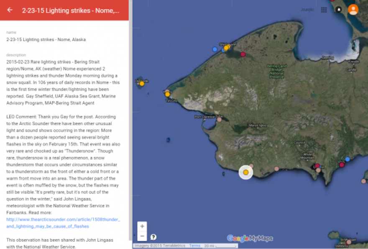Click the 'LEO Comment' paragraph text
The width and height of the screenshot is (368, 249).
click(x=63, y=164)
